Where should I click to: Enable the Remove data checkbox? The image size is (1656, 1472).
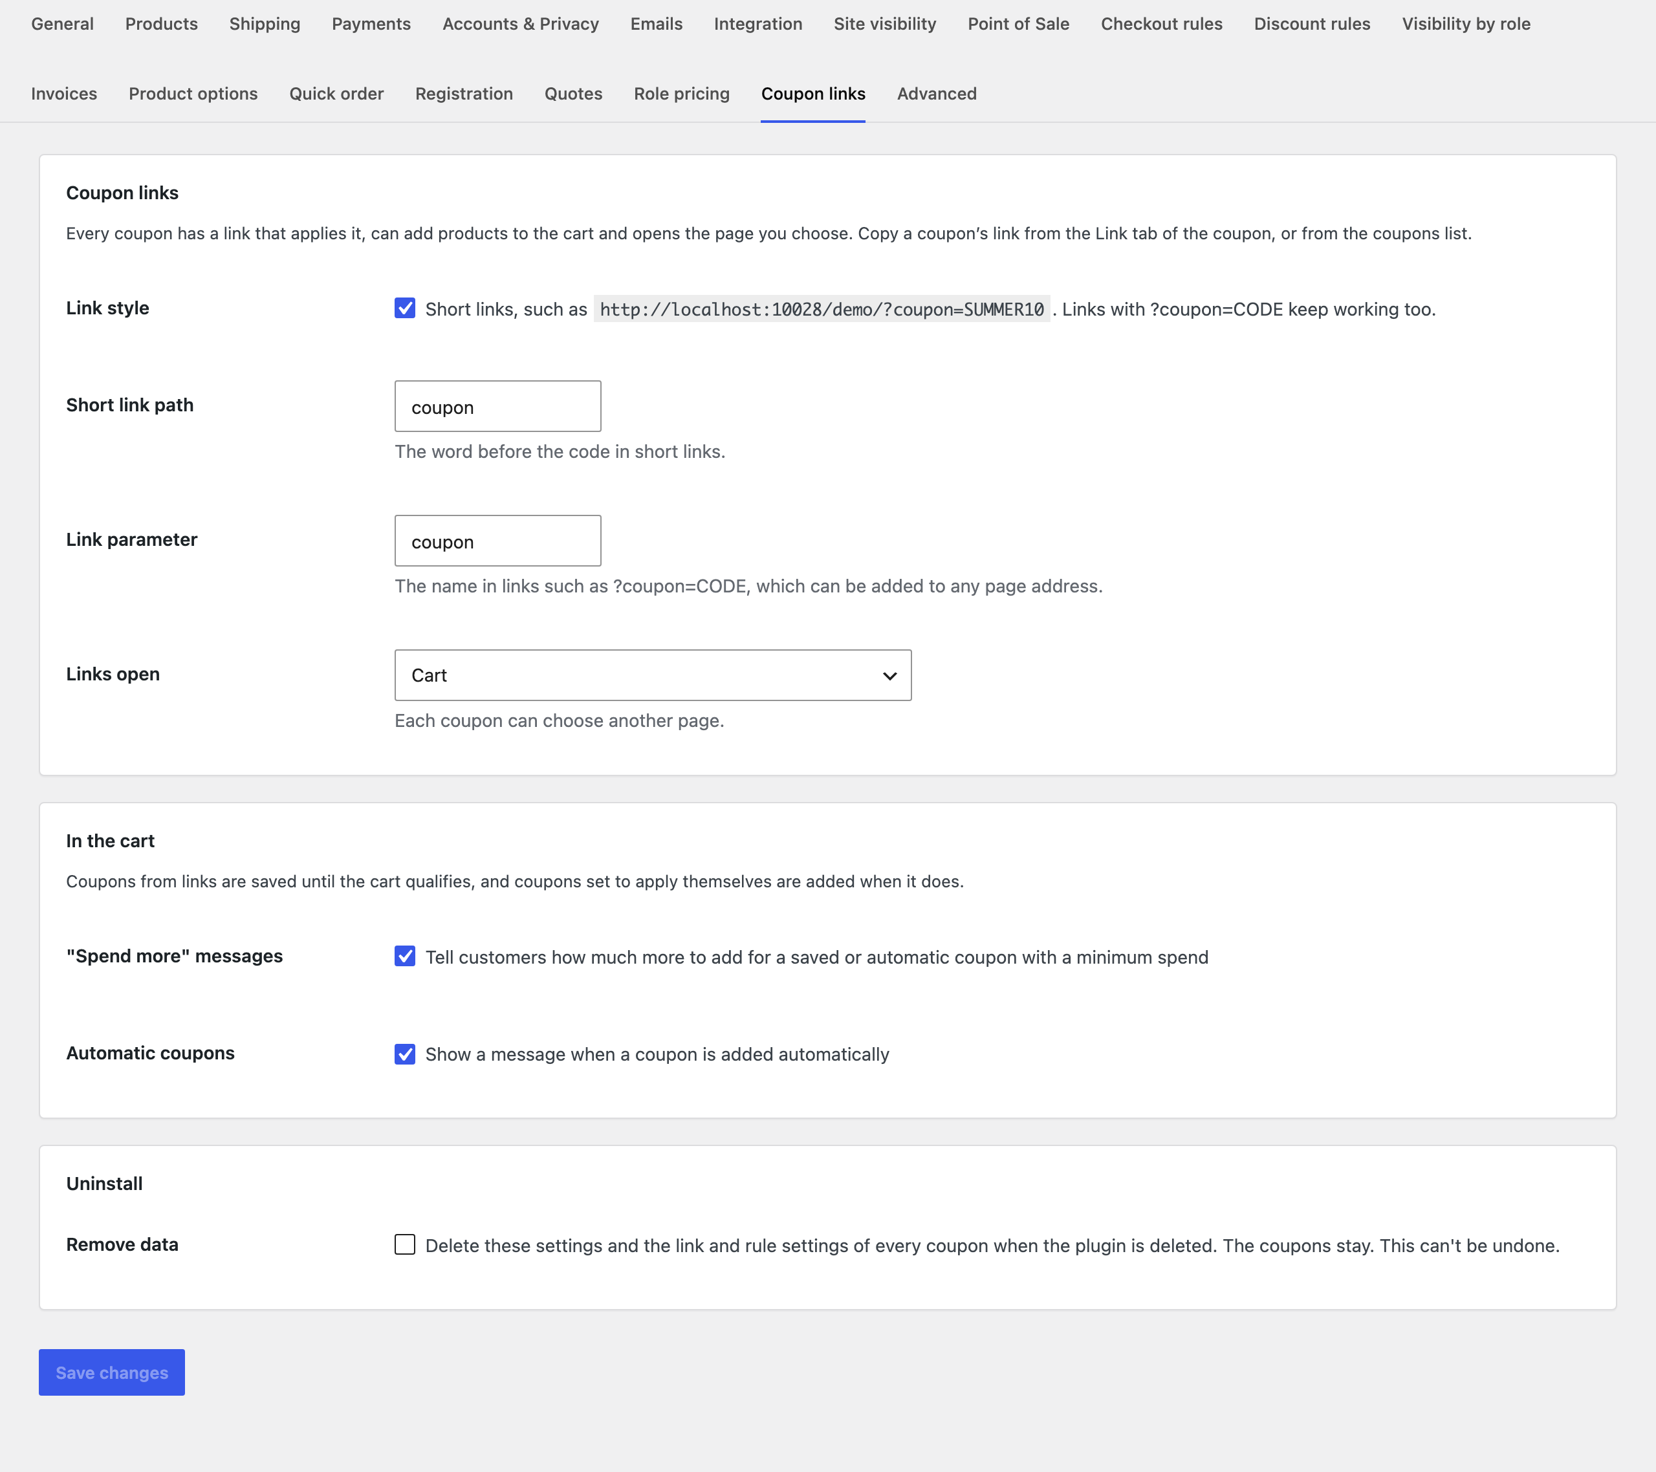(x=404, y=1245)
